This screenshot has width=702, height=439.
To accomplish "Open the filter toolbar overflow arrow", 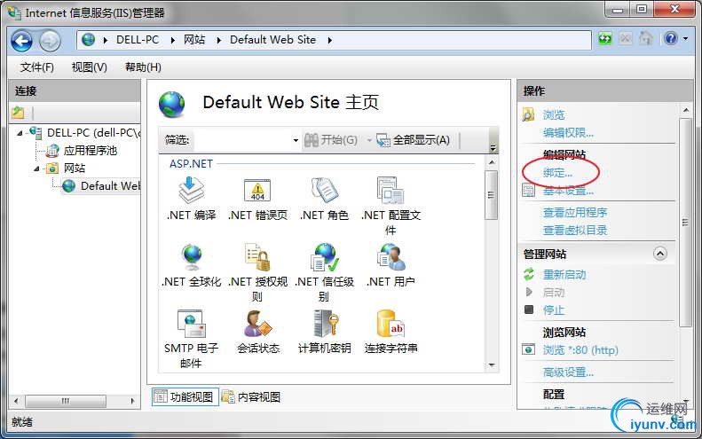I will (493, 148).
